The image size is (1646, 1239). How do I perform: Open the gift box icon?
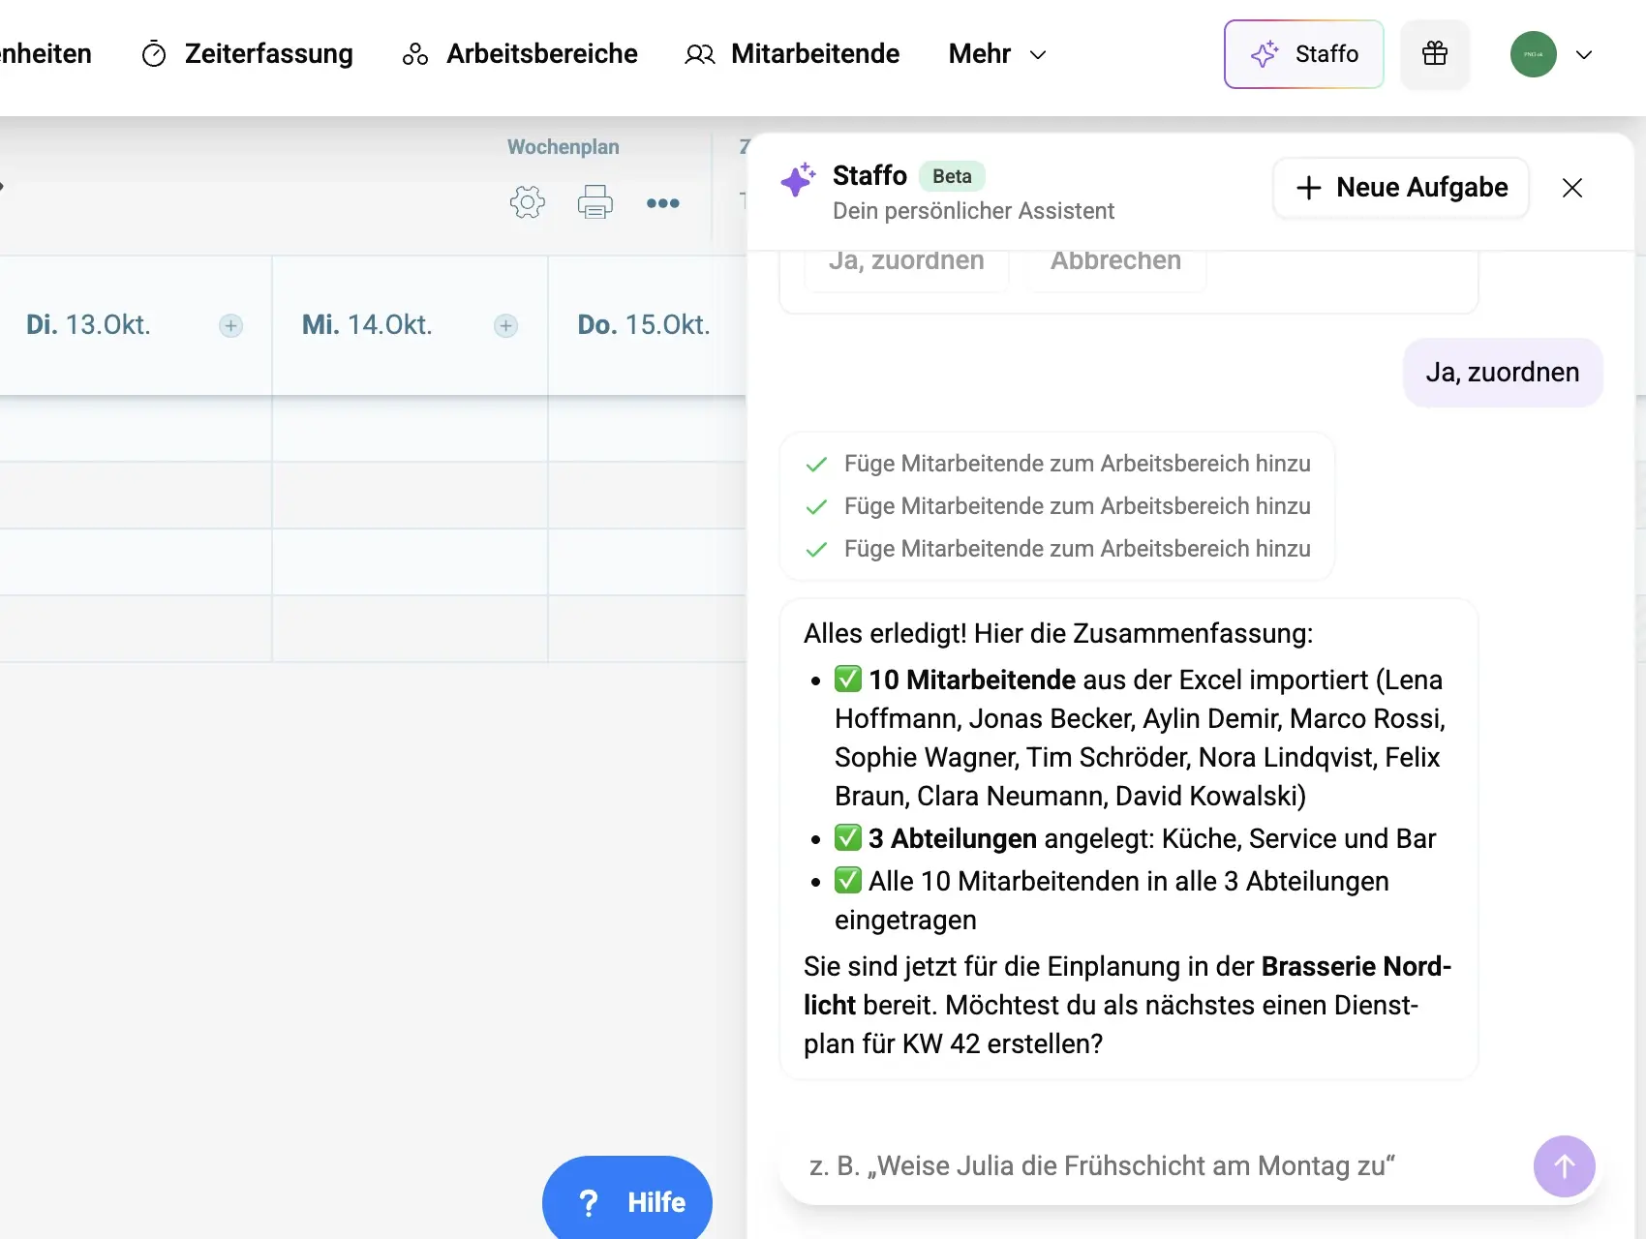point(1435,54)
